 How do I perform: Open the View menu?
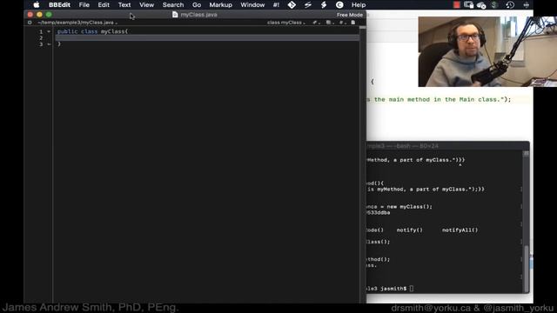pyautogui.click(x=146, y=5)
